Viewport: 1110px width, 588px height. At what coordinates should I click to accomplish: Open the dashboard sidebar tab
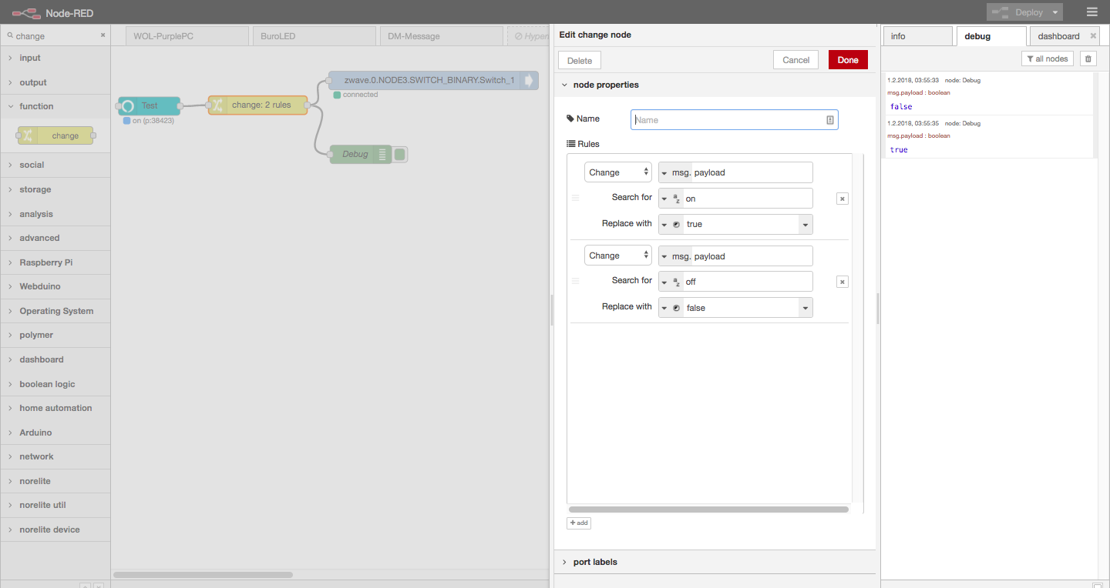point(1058,36)
